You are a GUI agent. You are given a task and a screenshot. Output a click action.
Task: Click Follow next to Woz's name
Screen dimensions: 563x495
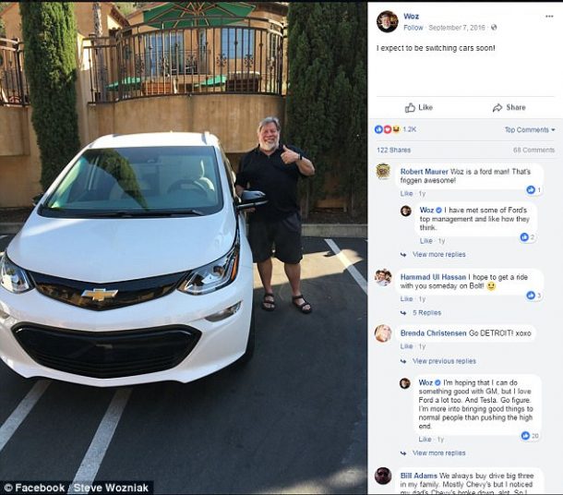coord(413,28)
